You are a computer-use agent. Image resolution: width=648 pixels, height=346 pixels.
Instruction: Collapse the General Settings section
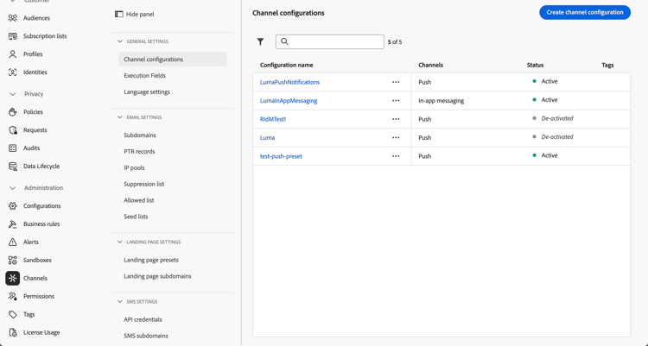point(120,41)
